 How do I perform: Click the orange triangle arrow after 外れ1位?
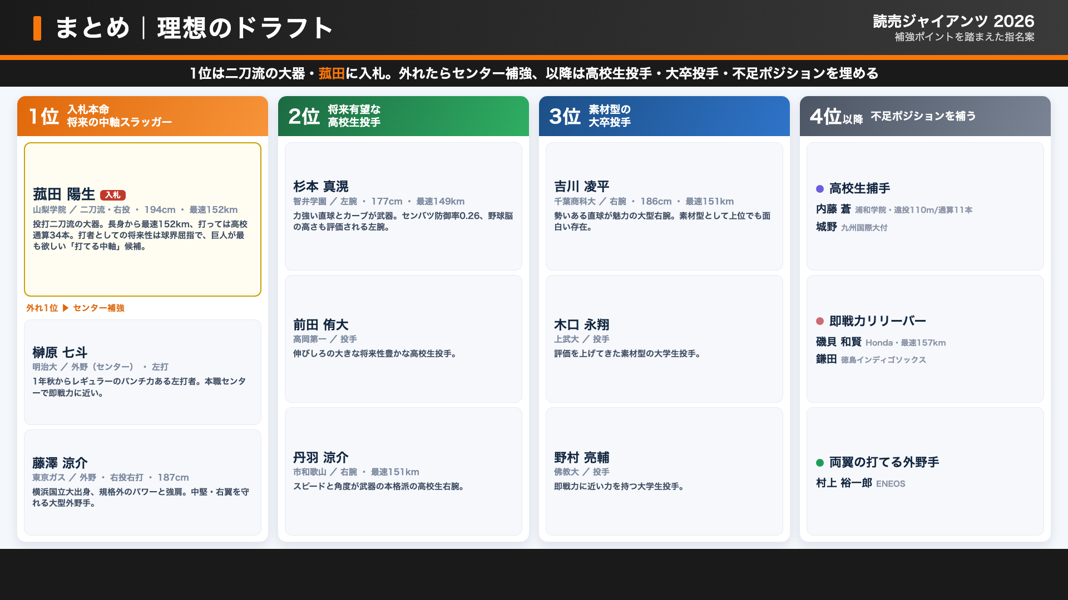[x=66, y=308]
